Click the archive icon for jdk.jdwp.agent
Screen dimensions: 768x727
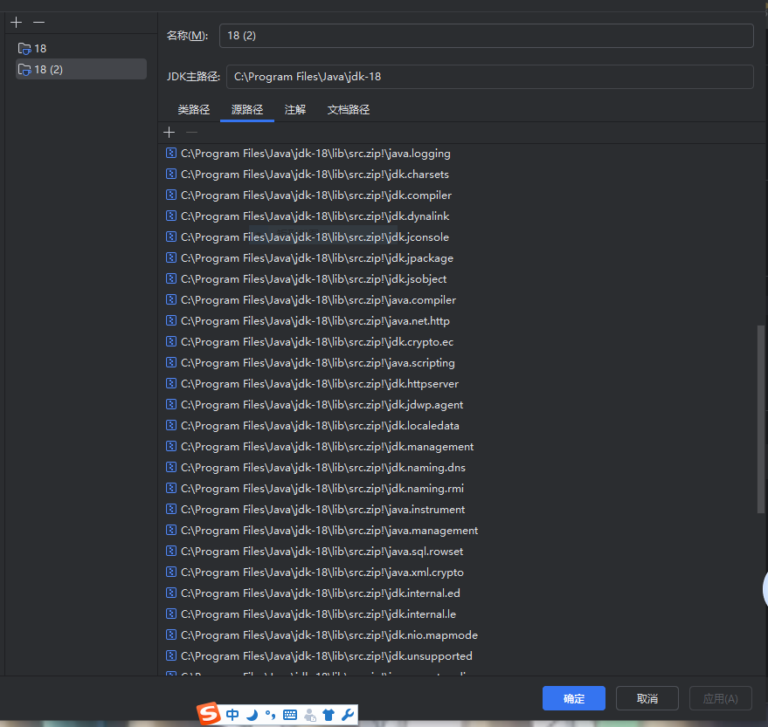[171, 405]
